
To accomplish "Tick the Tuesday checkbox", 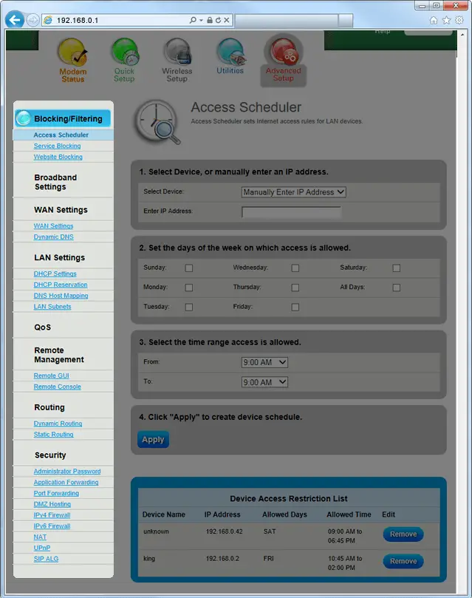I will (x=188, y=307).
